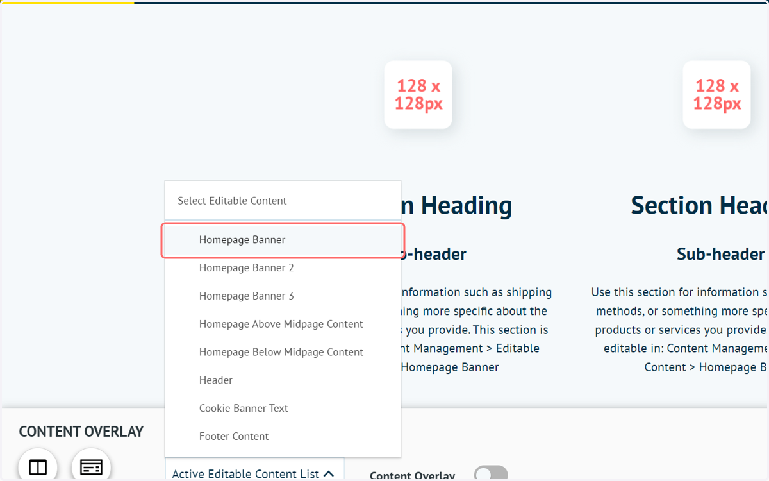Choose Footer Content from dropdown
The width and height of the screenshot is (769, 481).
(x=283, y=437)
